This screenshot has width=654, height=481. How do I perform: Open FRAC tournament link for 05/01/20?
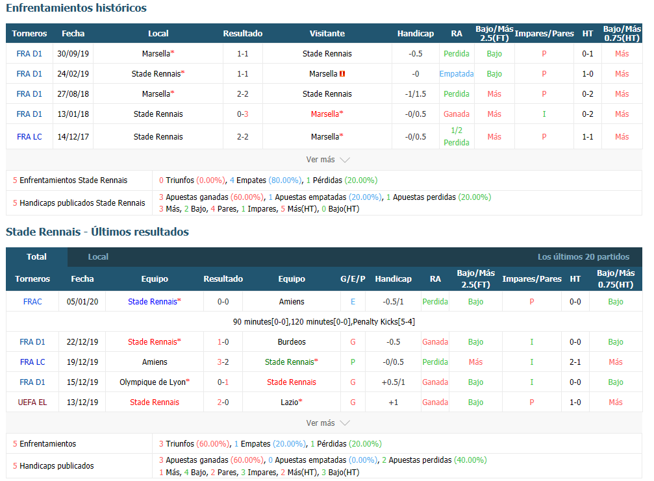click(32, 302)
